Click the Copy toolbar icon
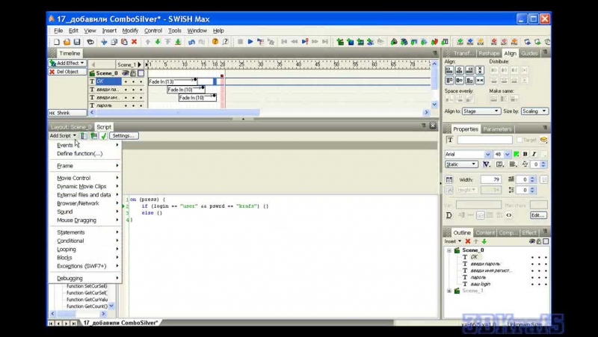This screenshot has width=598, height=337. click(x=114, y=42)
